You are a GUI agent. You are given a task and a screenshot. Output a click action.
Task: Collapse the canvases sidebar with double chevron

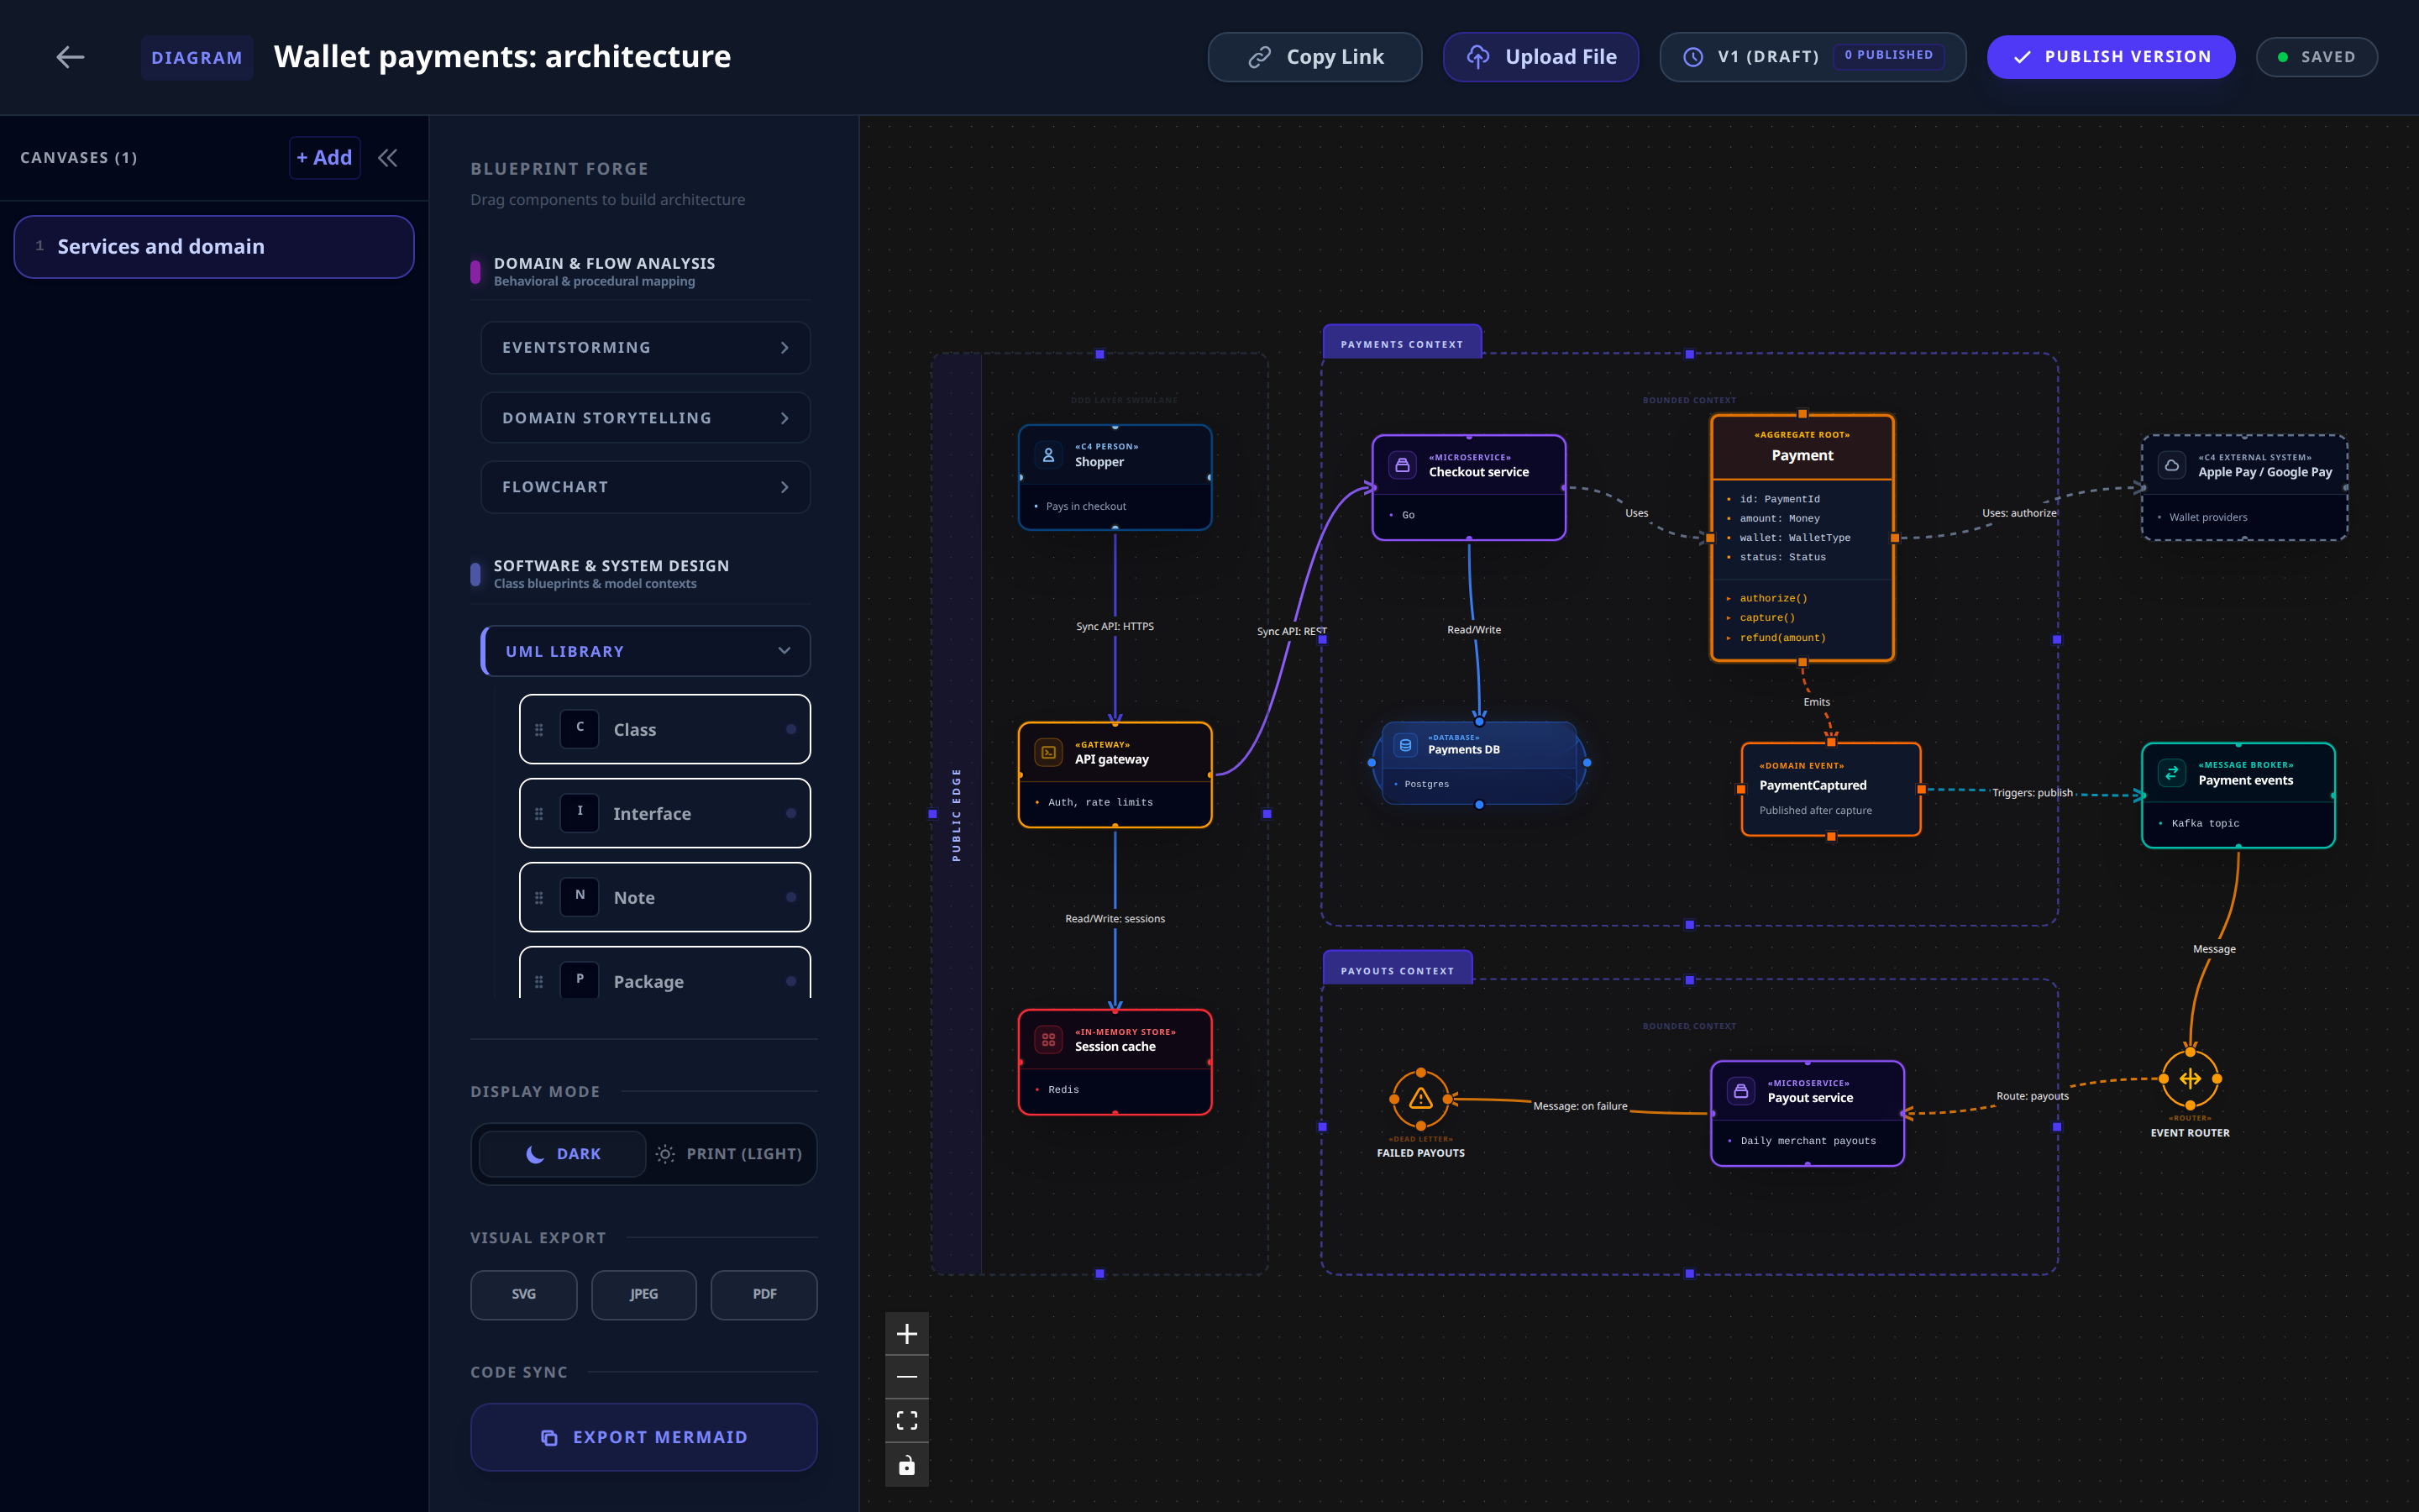(388, 158)
